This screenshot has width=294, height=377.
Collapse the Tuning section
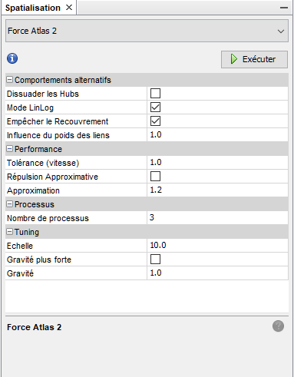tap(9, 232)
